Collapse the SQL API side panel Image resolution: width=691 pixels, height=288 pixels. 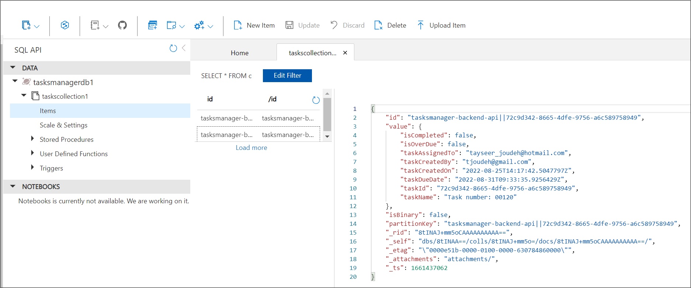pyautogui.click(x=184, y=48)
